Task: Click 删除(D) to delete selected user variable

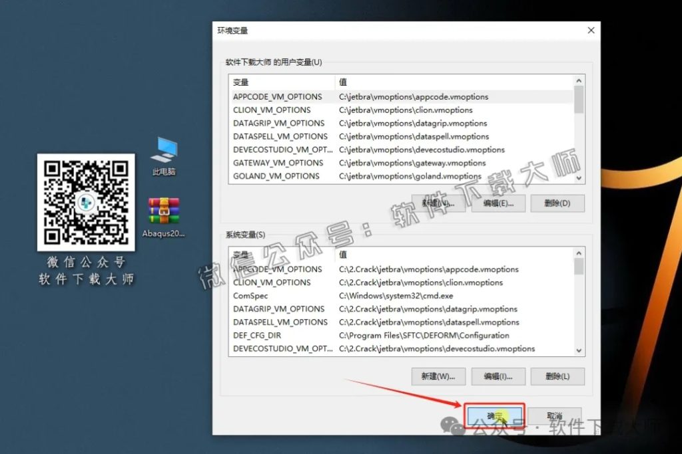Action: pos(557,203)
